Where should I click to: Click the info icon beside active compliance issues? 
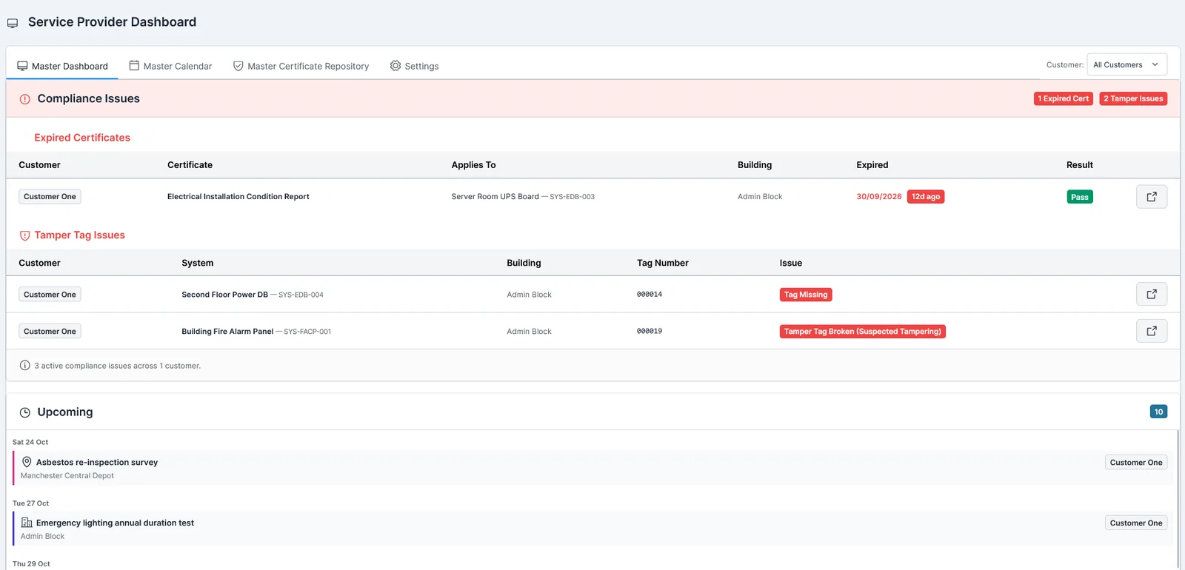[x=25, y=366]
